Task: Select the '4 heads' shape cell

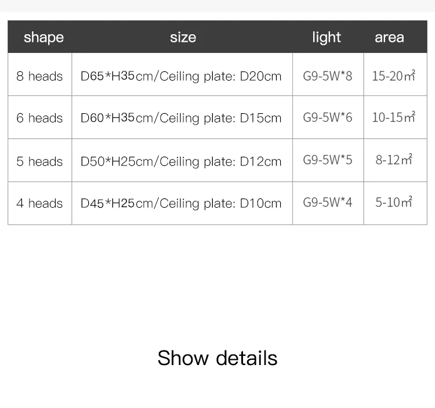Action: pos(39,204)
